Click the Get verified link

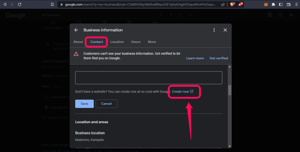click(219, 58)
